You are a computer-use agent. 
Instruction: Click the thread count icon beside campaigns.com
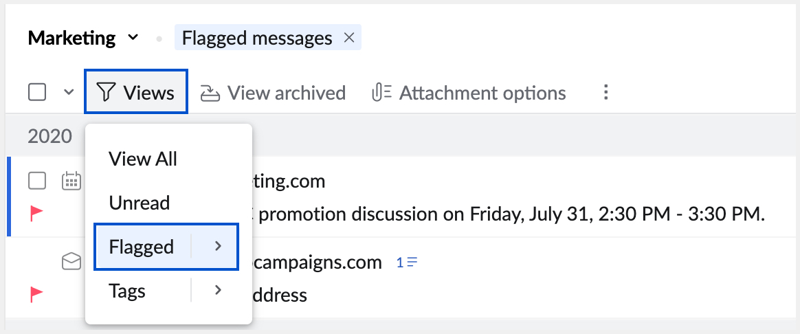pyautogui.click(x=408, y=262)
